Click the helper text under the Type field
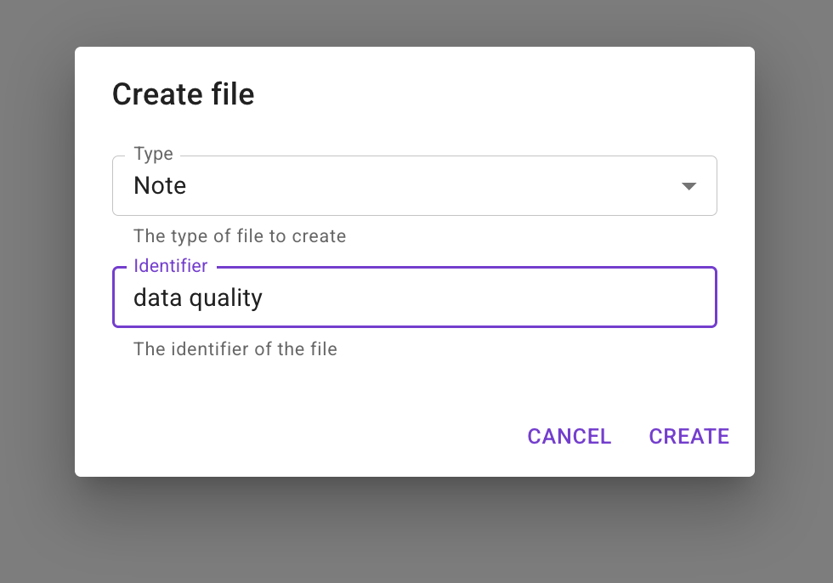Image resolution: width=833 pixels, height=583 pixels. 239,236
